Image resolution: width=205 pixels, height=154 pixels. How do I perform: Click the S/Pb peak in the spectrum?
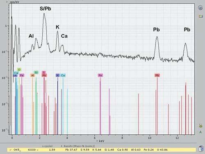(44, 14)
